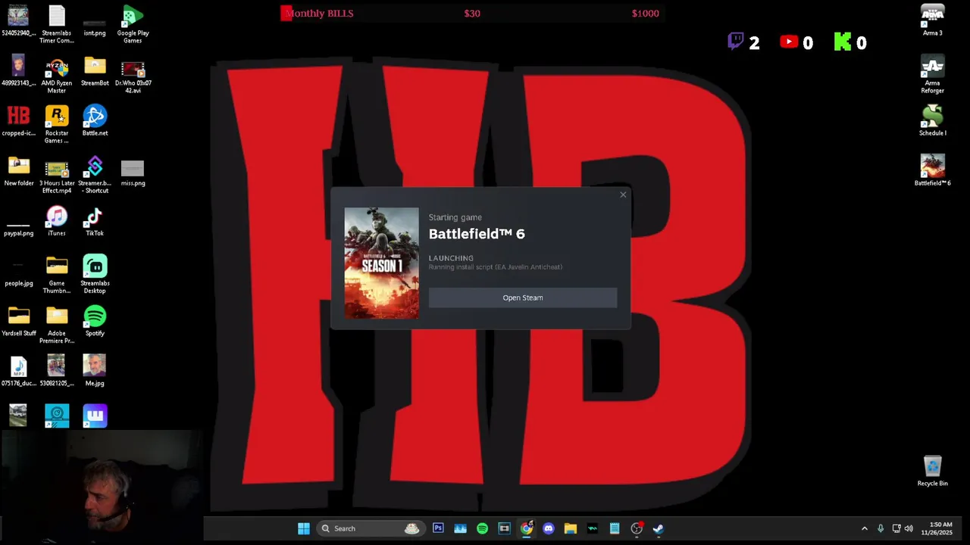This screenshot has height=545, width=970.
Task: Select the StreamBot folder icon
Action: click(95, 71)
